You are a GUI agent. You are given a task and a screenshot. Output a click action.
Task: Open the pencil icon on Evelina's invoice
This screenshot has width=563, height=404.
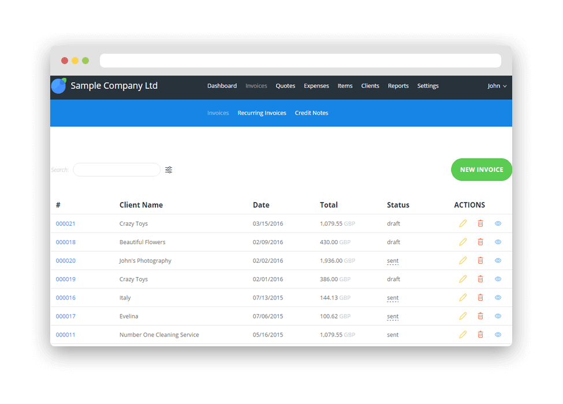tap(463, 316)
